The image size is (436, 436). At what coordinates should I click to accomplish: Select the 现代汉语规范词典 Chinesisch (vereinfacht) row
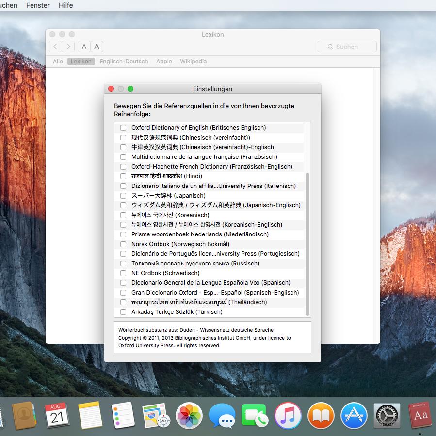click(191, 138)
